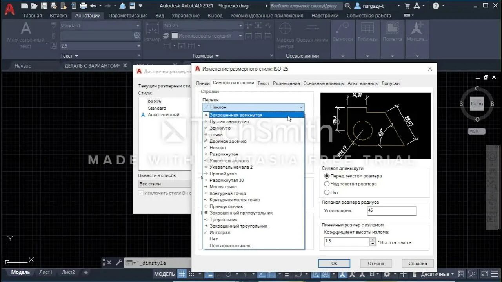The width and height of the screenshot is (502, 282).
Task: Click the Выноски leader icon
Action: point(342,29)
